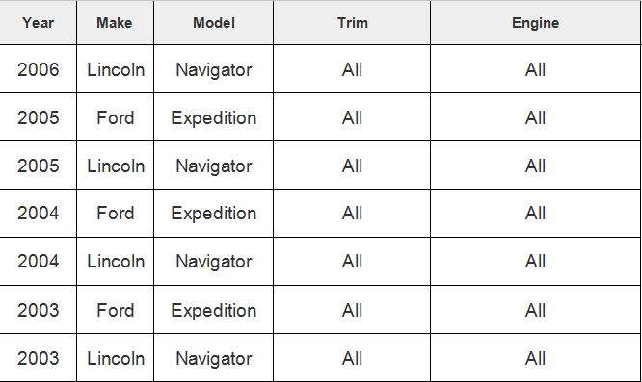Image resolution: width=642 pixels, height=382 pixels.
Task: Select Expedition in the 2004 row
Action: [214, 213]
